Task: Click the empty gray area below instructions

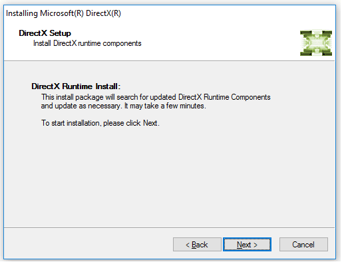Action: [x=169, y=178]
